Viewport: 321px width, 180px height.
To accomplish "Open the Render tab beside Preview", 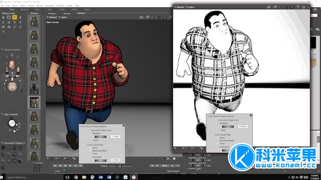I will 67,14.
